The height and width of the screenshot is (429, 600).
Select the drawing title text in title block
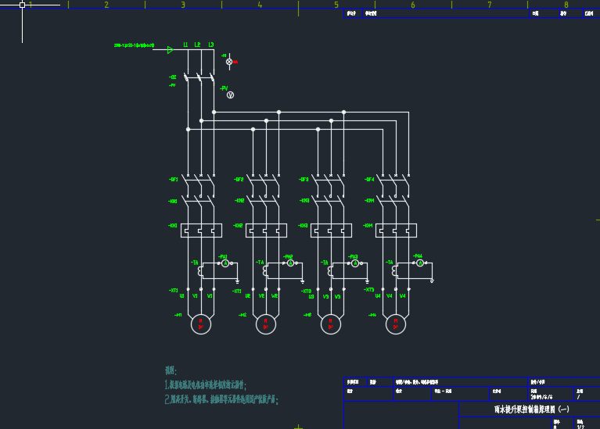pyautogui.click(x=531, y=409)
